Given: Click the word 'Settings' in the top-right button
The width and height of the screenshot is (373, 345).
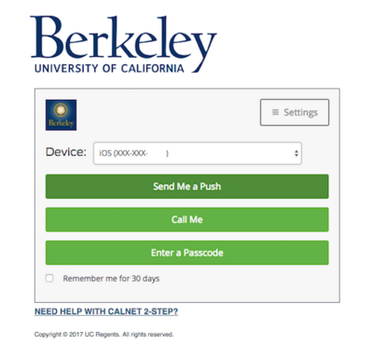Looking at the screenshot, I should (x=300, y=112).
